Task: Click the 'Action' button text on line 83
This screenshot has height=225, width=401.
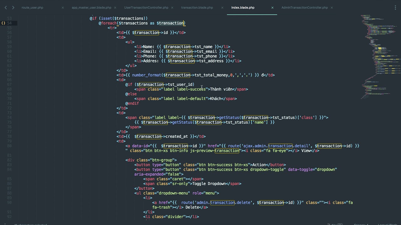Action: [x=259, y=165]
